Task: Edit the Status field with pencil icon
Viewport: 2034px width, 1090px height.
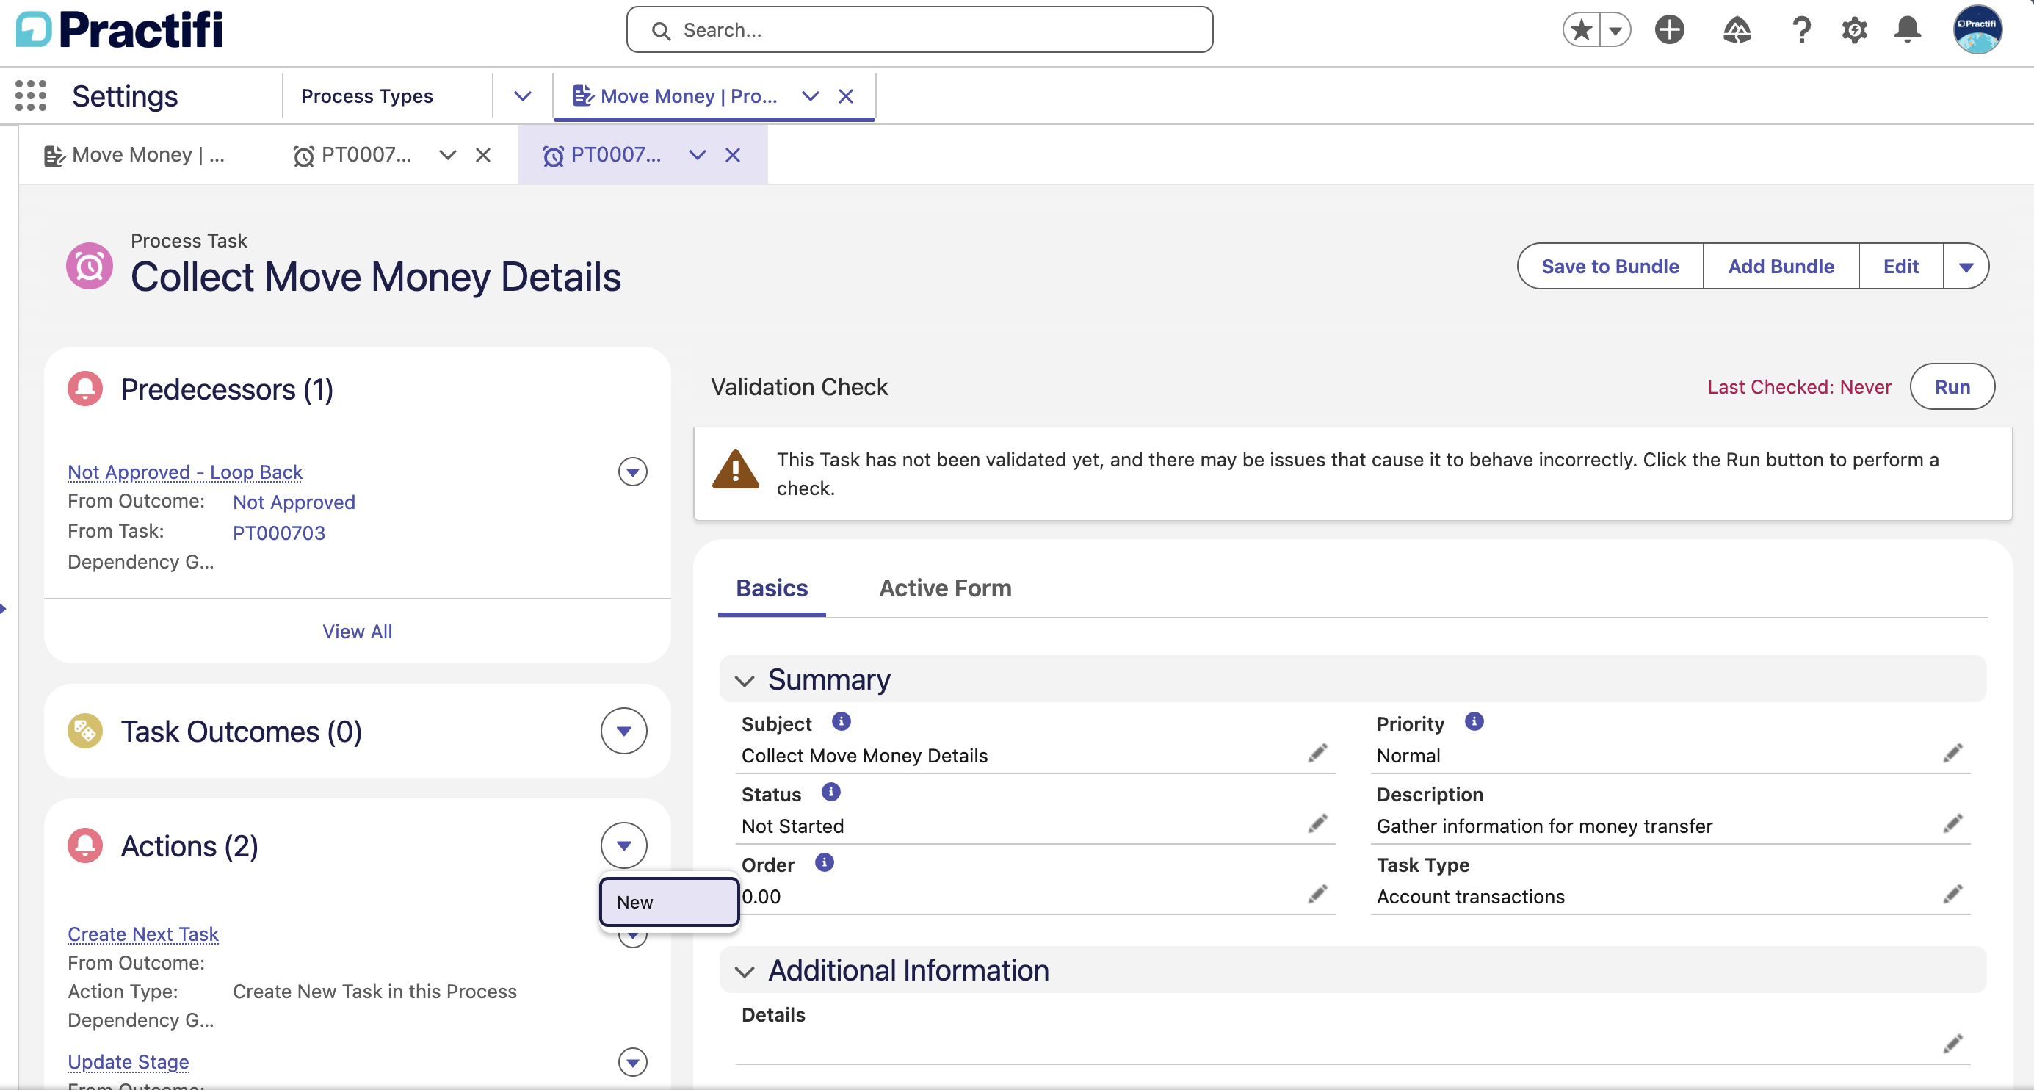Action: [x=1317, y=824]
